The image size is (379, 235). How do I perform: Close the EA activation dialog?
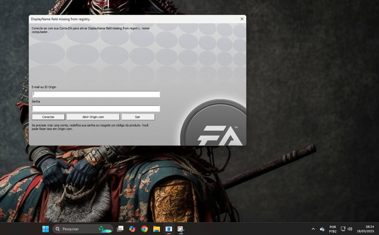coord(242,19)
